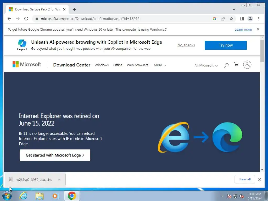Click the Chrome taskbar button
The image size is (268, 201).
tap(72, 196)
